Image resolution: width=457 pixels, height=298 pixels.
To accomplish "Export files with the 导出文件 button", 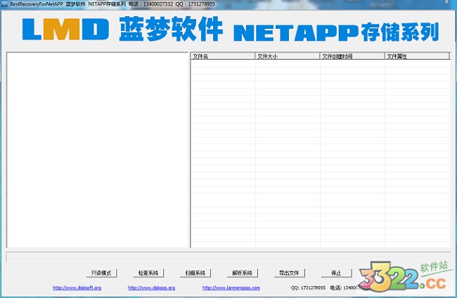I will pos(290,273).
